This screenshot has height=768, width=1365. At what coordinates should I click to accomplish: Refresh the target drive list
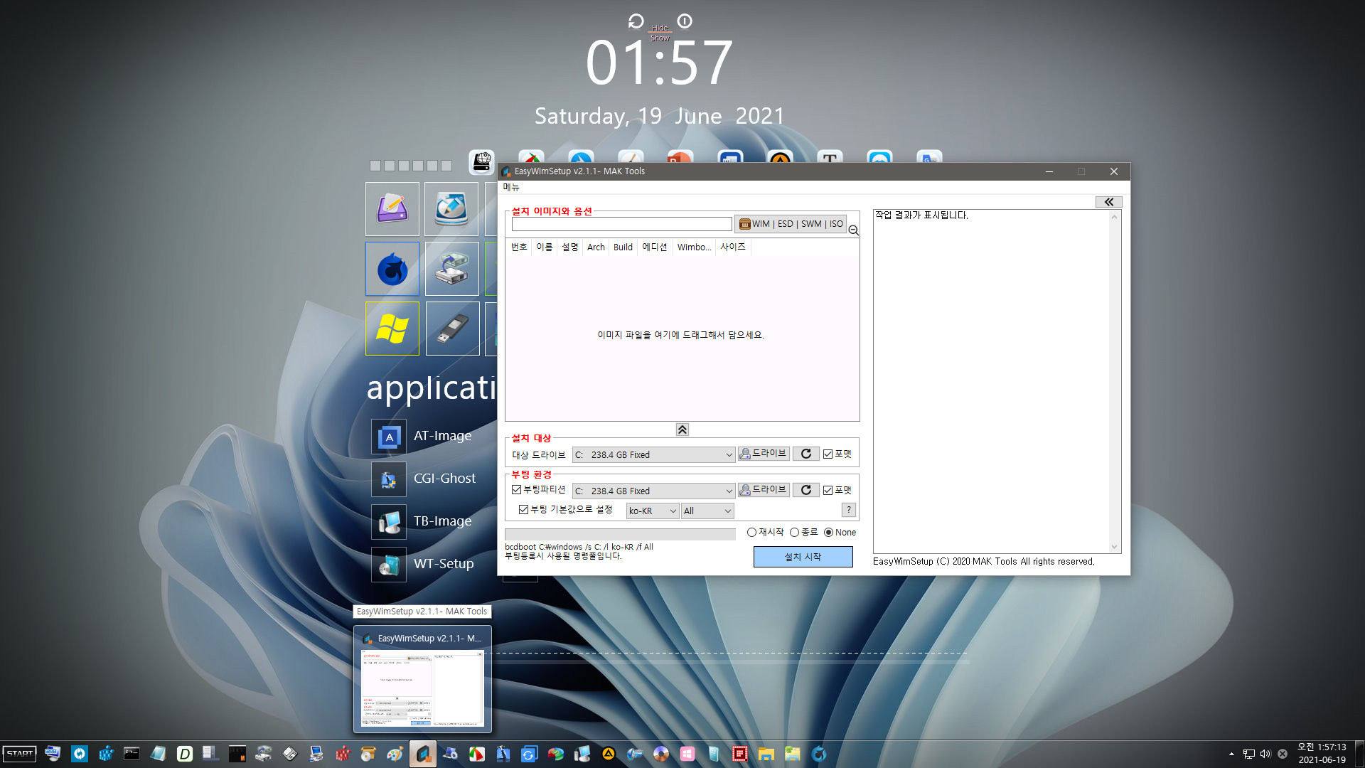[805, 454]
